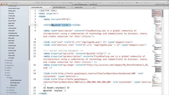Open term.php in sidebar
169x95 pixels.
[11, 48]
